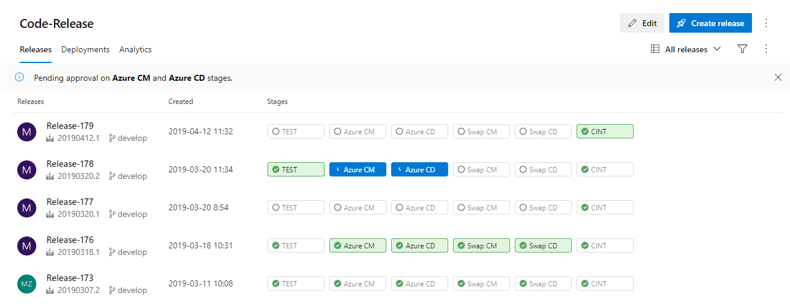Click the M avatar for Release-179
The width and height of the screenshot is (790, 306).
(27, 132)
